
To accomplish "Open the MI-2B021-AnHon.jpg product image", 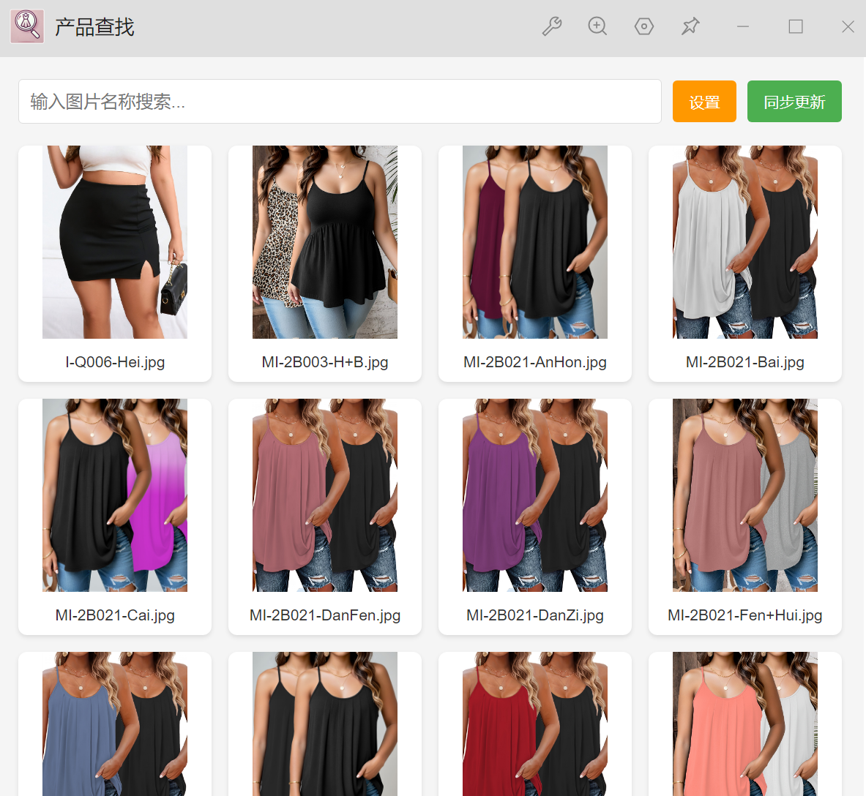I will (534, 241).
